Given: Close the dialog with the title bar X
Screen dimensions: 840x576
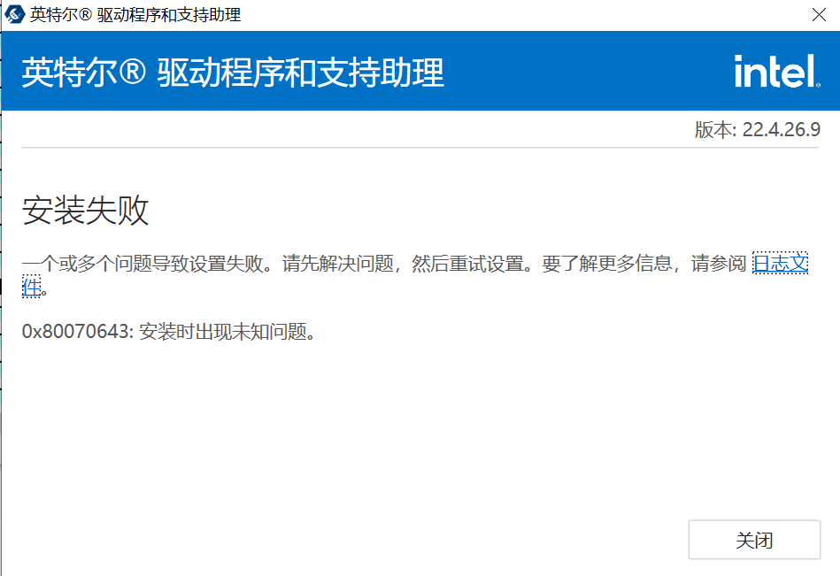Looking at the screenshot, I should coord(819,15).
